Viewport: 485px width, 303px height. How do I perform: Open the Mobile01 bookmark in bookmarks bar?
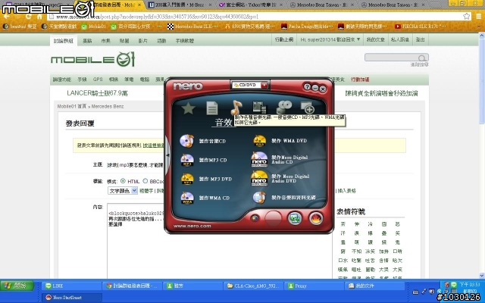coord(93,27)
